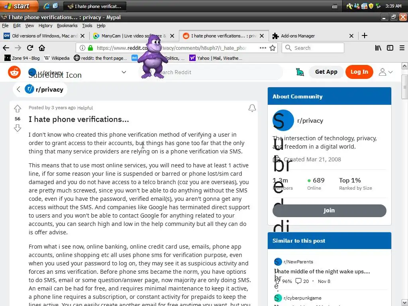The image size is (408, 306).
Task: View site information icon in address bar
Action: click(x=82, y=48)
